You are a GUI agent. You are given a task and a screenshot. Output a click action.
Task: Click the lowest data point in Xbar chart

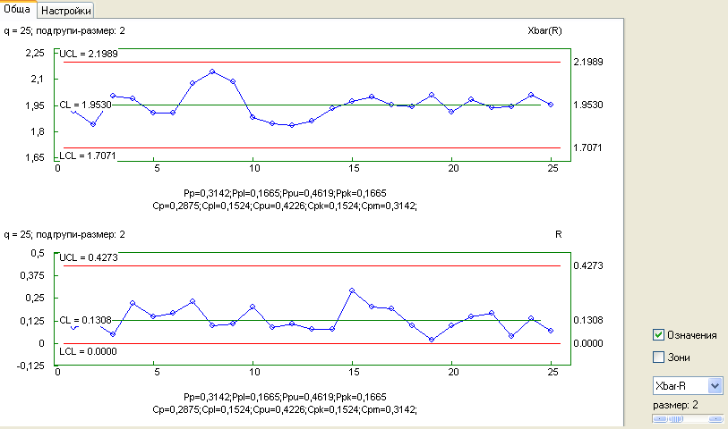click(291, 126)
